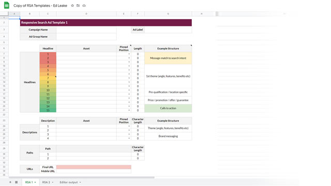The width and height of the screenshot is (331, 186).
Task: Select asset cell for description 2
Action: pos(86,130)
